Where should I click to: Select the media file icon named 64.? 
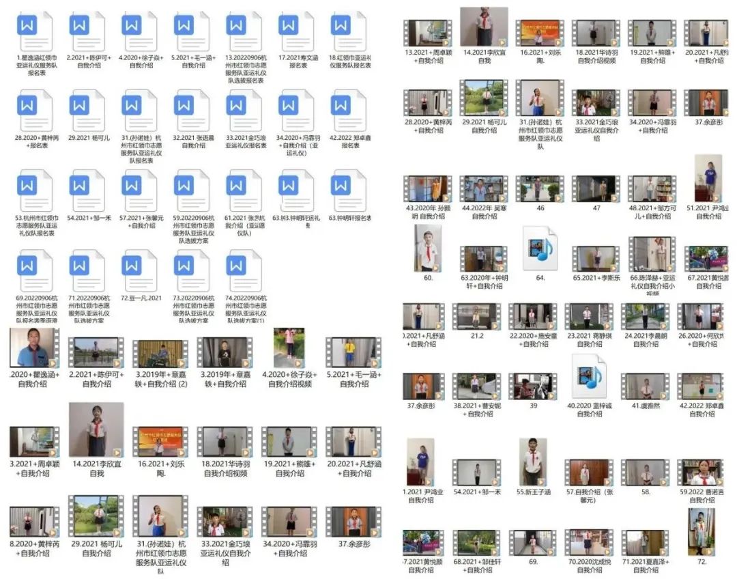coord(540,249)
